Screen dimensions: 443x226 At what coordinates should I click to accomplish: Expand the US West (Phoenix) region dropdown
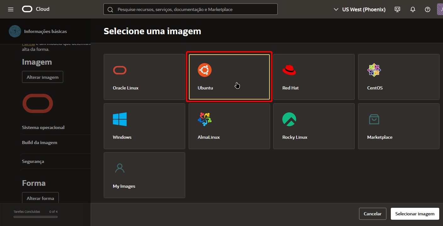[x=360, y=9]
